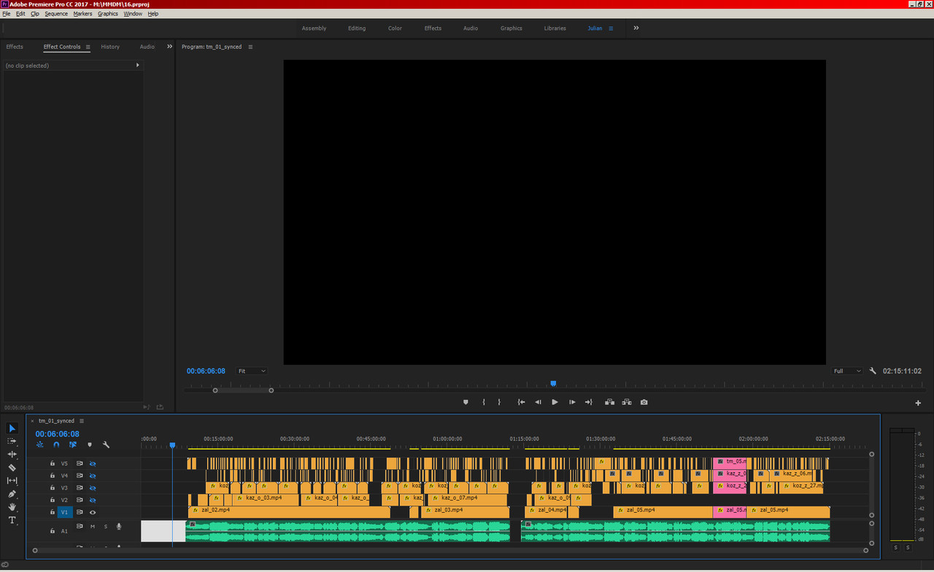Switch to Libraries workspace
Image resolution: width=934 pixels, height=572 pixels.
pyautogui.click(x=555, y=28)
